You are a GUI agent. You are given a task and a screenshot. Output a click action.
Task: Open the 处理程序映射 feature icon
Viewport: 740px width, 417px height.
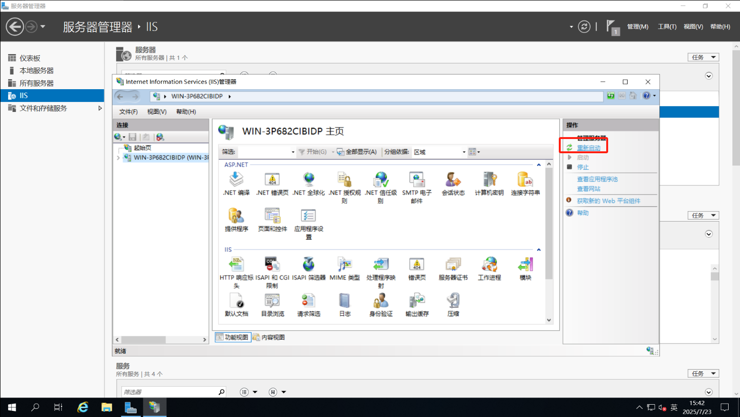pos(381,264)
